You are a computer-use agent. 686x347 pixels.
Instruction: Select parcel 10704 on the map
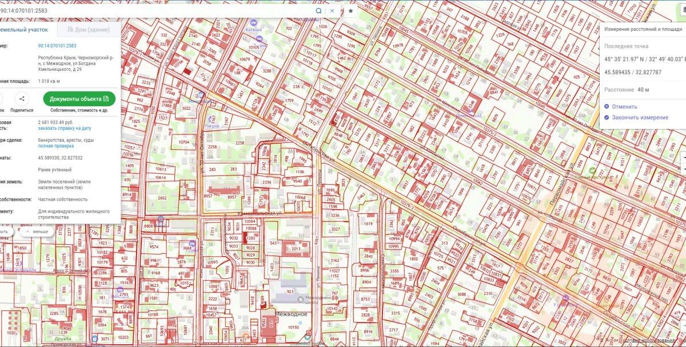pos(184,141)
